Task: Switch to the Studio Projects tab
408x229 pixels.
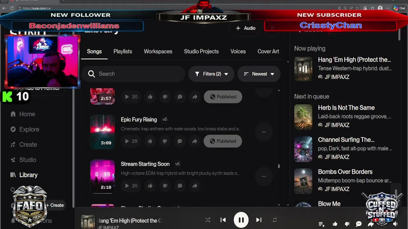Action: coord(201,52)
